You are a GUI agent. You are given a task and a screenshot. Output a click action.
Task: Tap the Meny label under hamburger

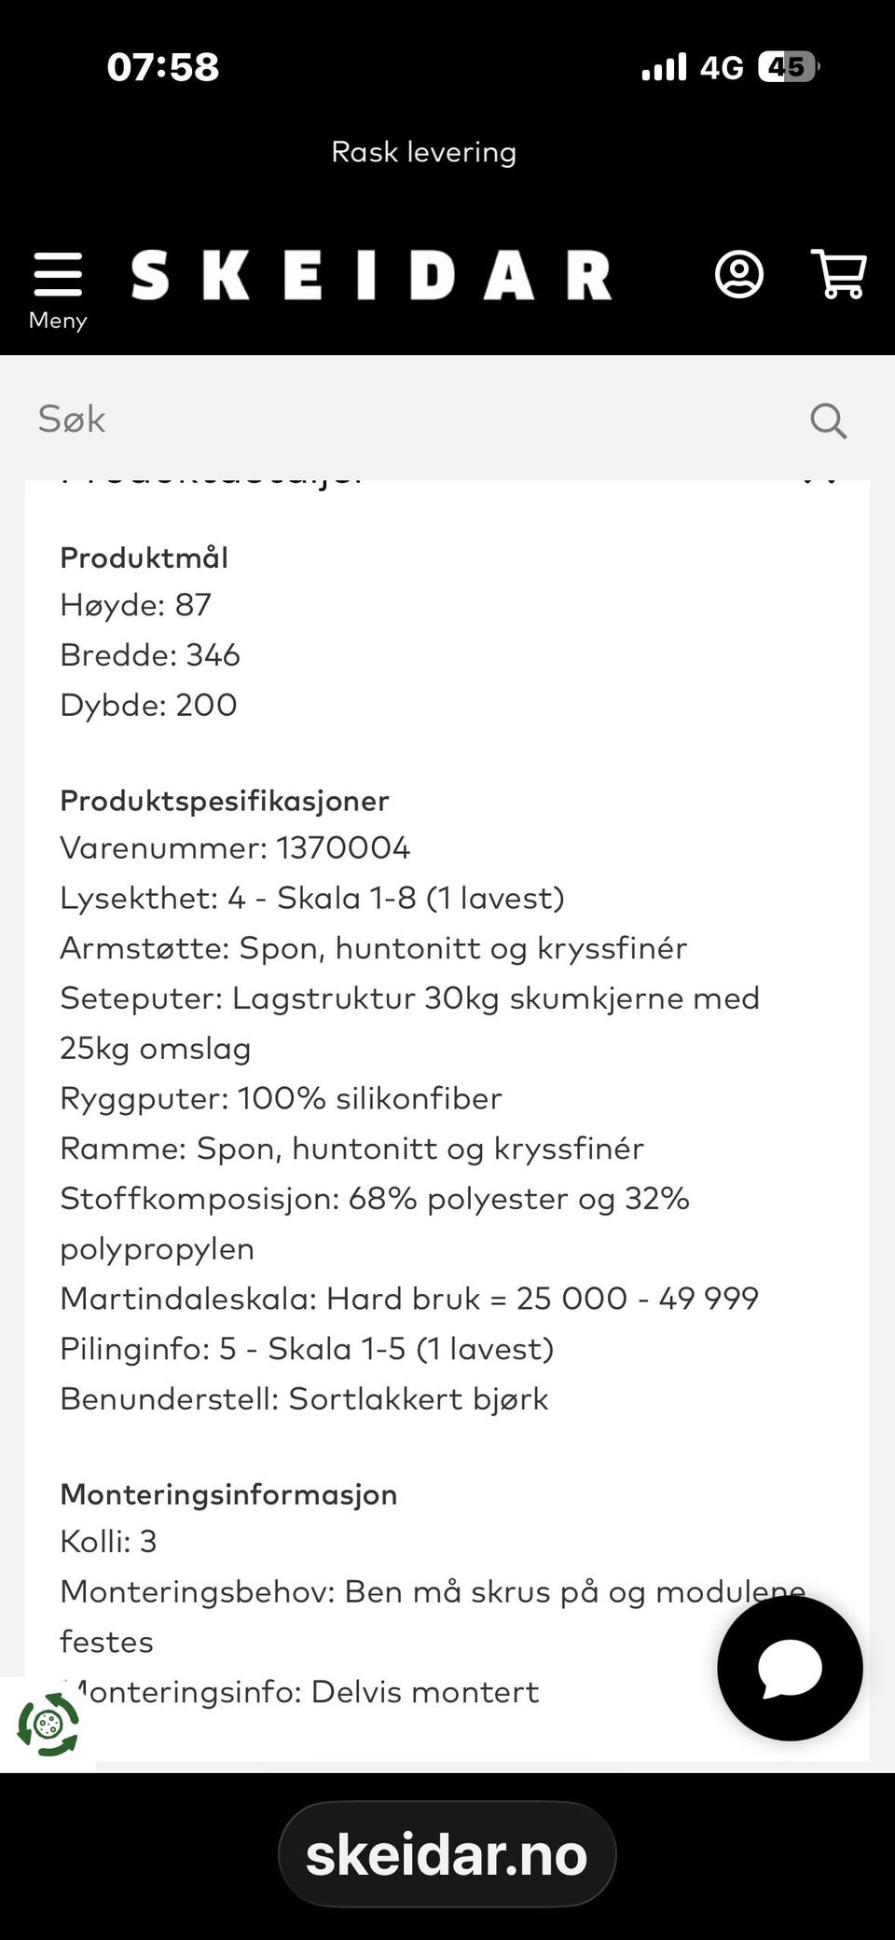point(58,320)
